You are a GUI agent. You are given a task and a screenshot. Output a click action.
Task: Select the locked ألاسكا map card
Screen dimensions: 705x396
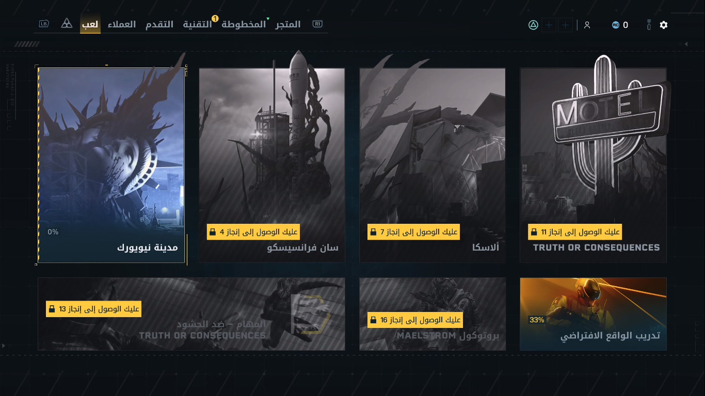(432, 165)
